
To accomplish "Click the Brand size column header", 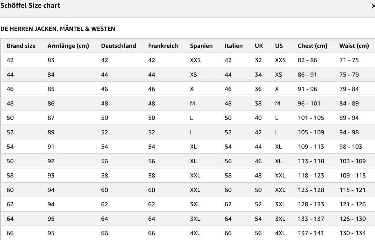I will 21,46.
